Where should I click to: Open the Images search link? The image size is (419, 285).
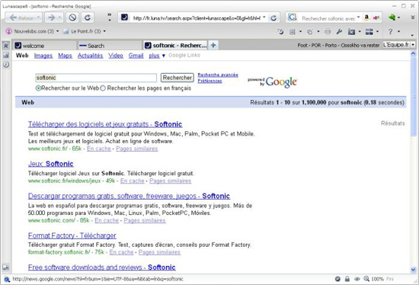[43, 56]
